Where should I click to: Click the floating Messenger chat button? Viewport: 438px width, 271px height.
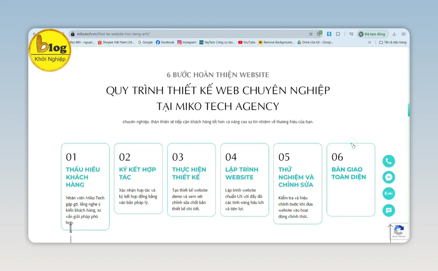point(389,177)
